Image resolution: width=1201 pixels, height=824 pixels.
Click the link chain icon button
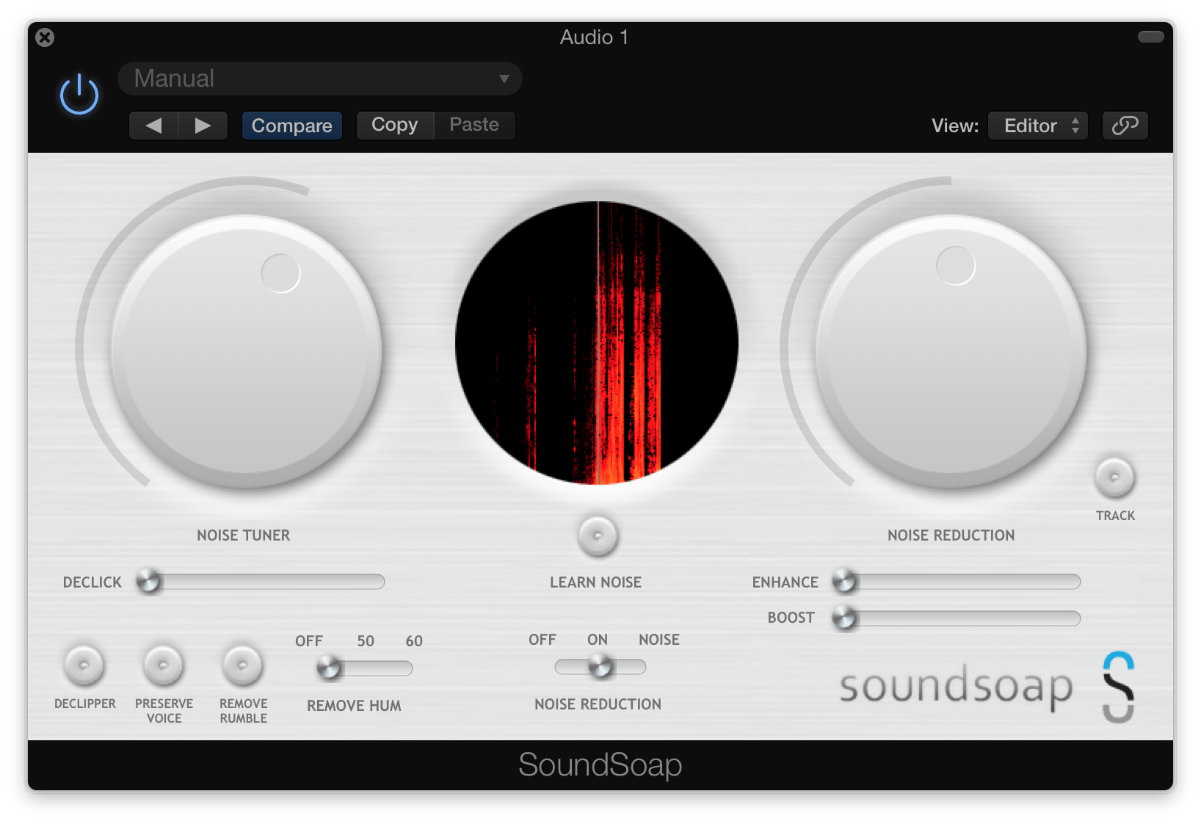[1125, 126]
